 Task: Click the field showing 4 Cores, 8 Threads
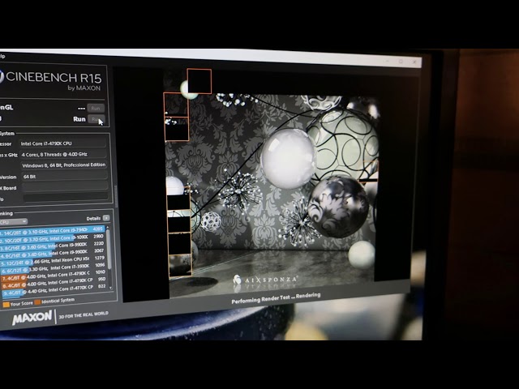tap(63, 154)
